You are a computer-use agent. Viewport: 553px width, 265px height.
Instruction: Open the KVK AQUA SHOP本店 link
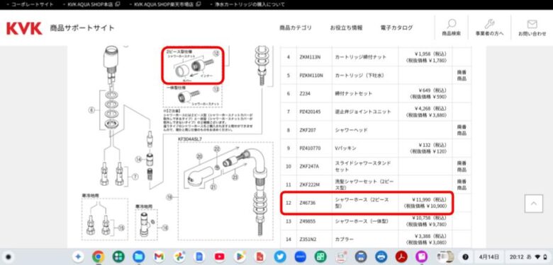point(91,4)
